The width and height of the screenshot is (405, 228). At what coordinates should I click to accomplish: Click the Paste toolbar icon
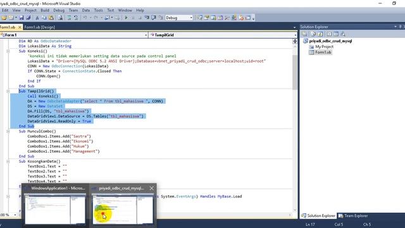pyautogui.click(x=51, y=18)
